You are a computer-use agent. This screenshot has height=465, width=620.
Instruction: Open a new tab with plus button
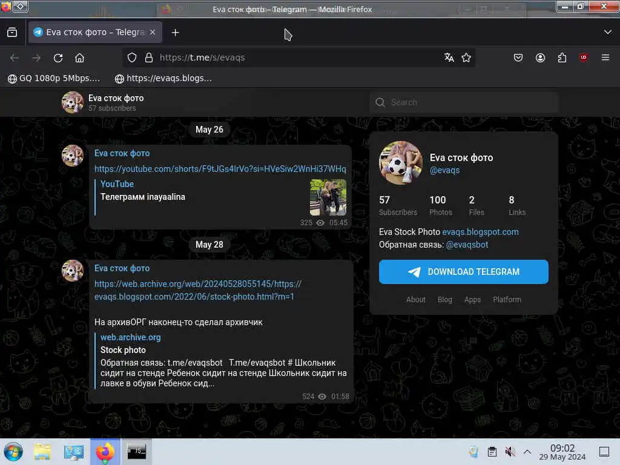(x=175, y=33)
